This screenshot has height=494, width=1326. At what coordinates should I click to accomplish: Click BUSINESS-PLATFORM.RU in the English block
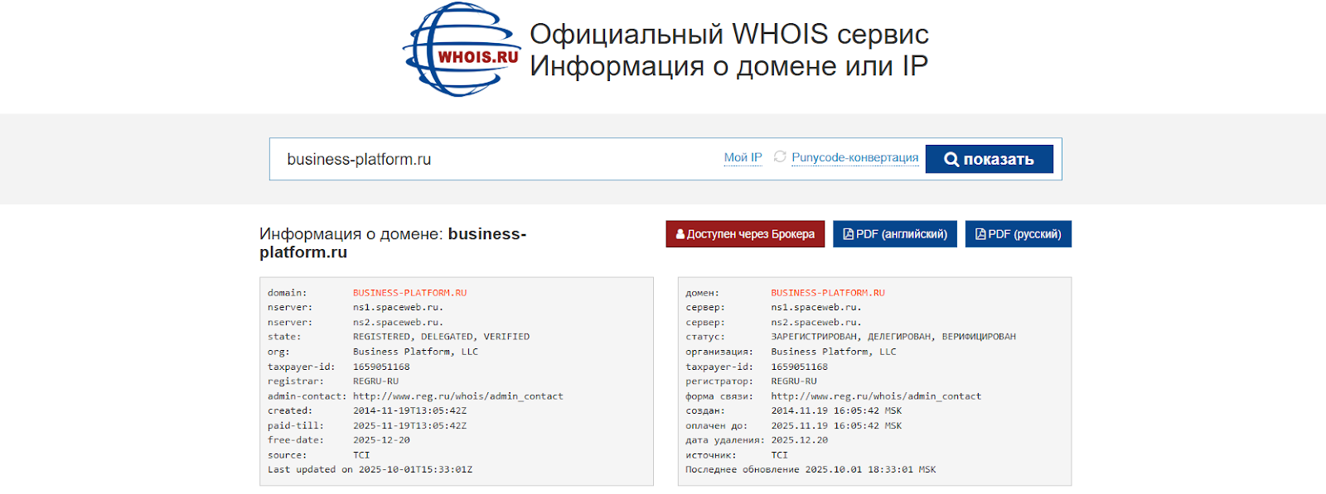[x=410, y=293]
